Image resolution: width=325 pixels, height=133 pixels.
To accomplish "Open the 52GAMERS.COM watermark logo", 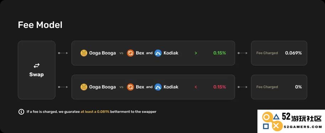I will tap(291, 121).
